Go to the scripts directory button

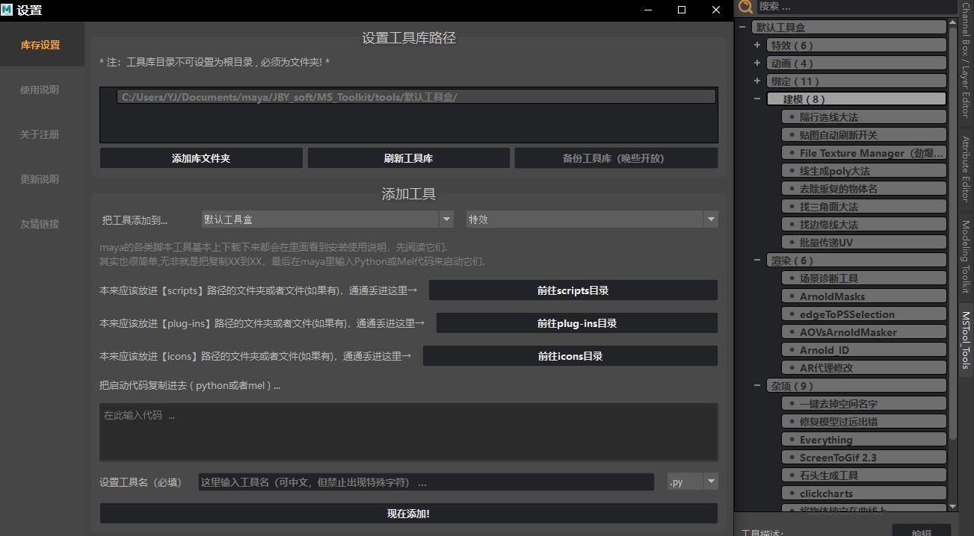(573, 290)
